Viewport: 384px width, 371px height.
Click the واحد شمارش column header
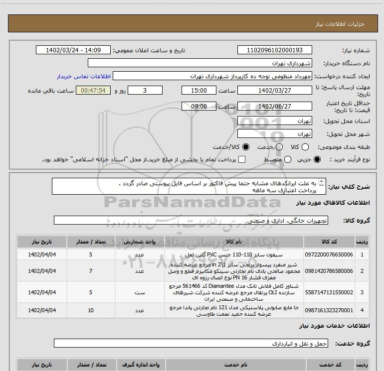pos(140,242)
